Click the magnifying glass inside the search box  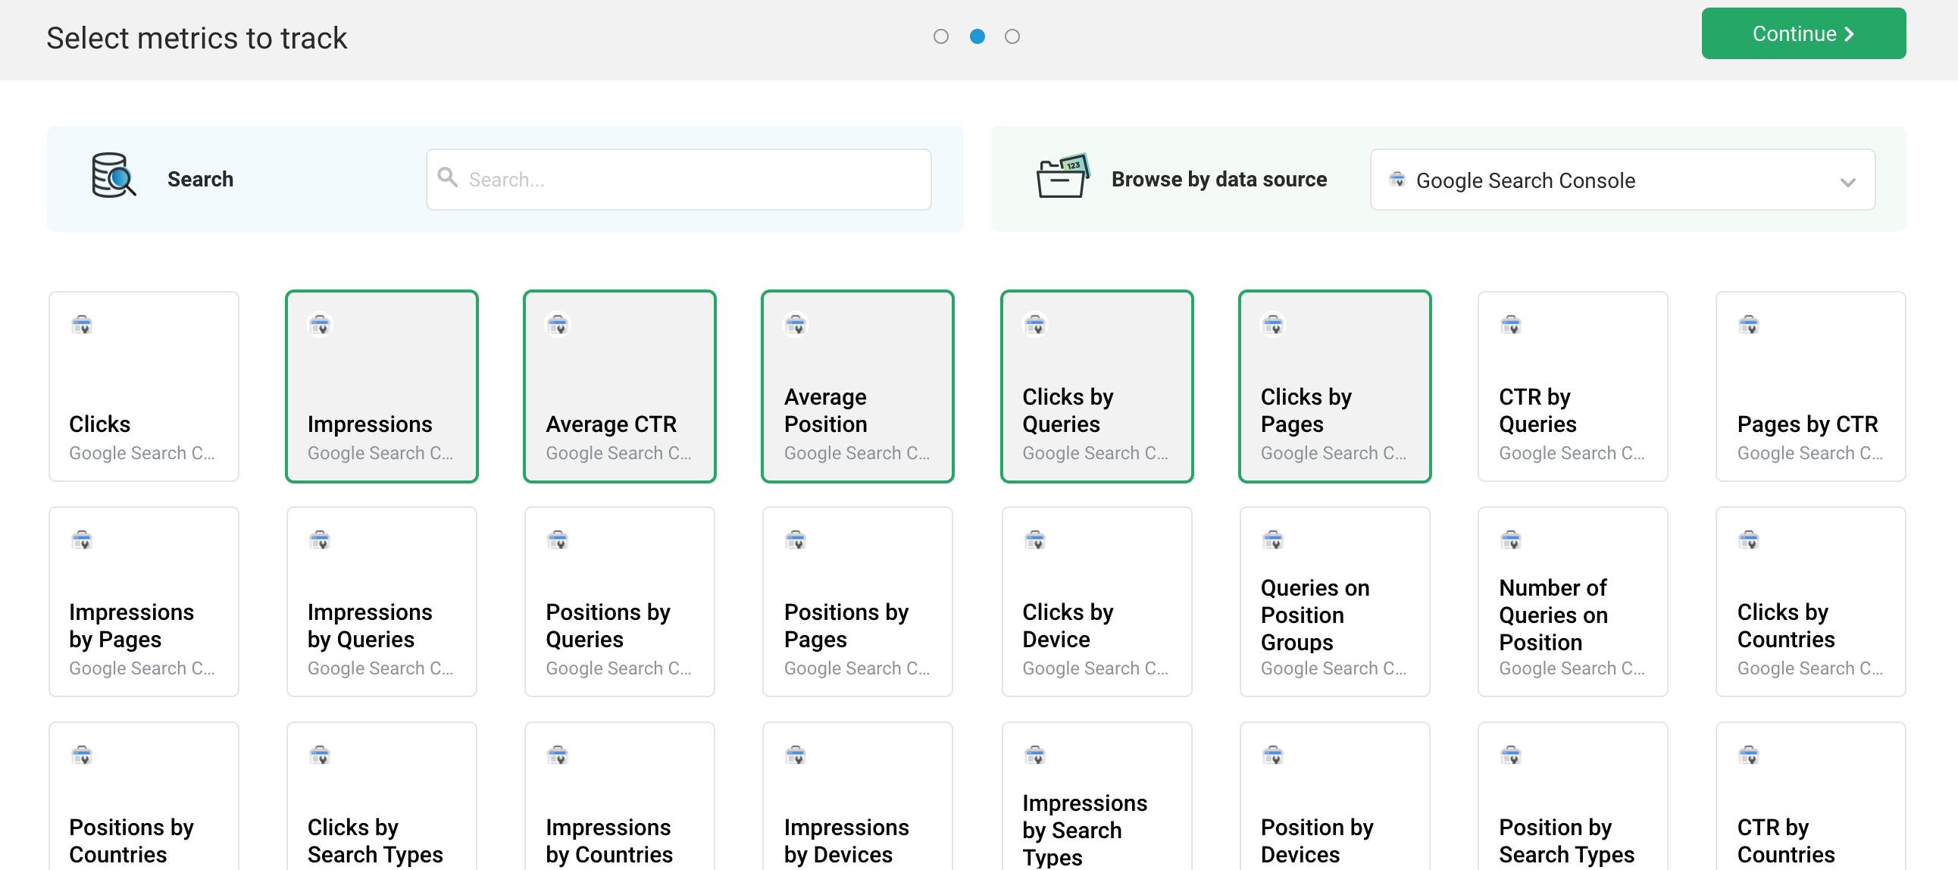tap(449, 177)
